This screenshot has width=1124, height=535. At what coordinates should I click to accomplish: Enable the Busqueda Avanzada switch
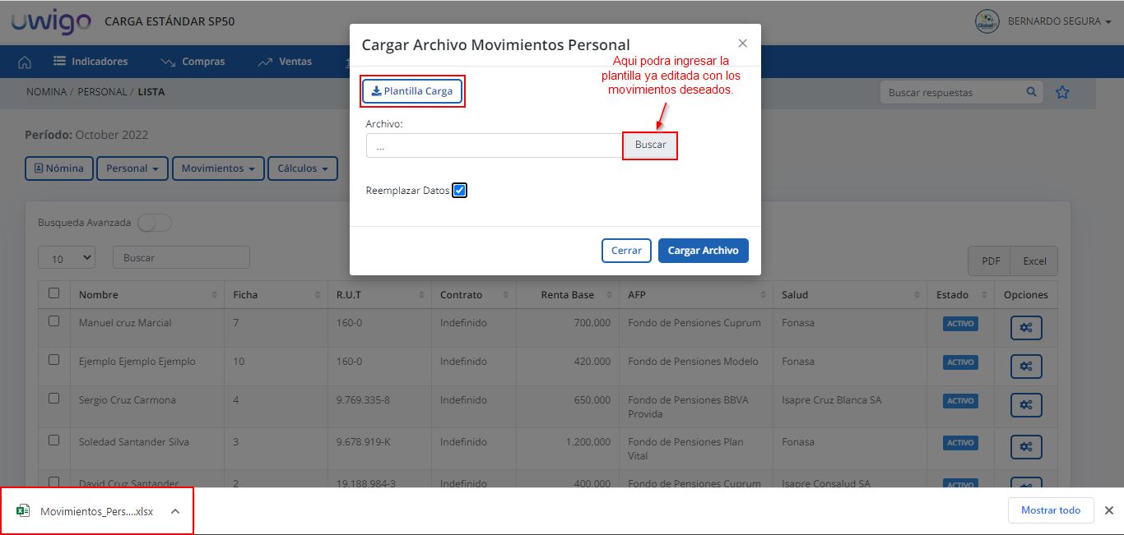pos(154,223)
